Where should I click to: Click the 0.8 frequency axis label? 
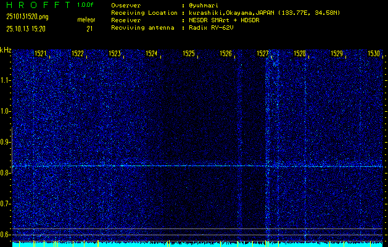(5, 173)
